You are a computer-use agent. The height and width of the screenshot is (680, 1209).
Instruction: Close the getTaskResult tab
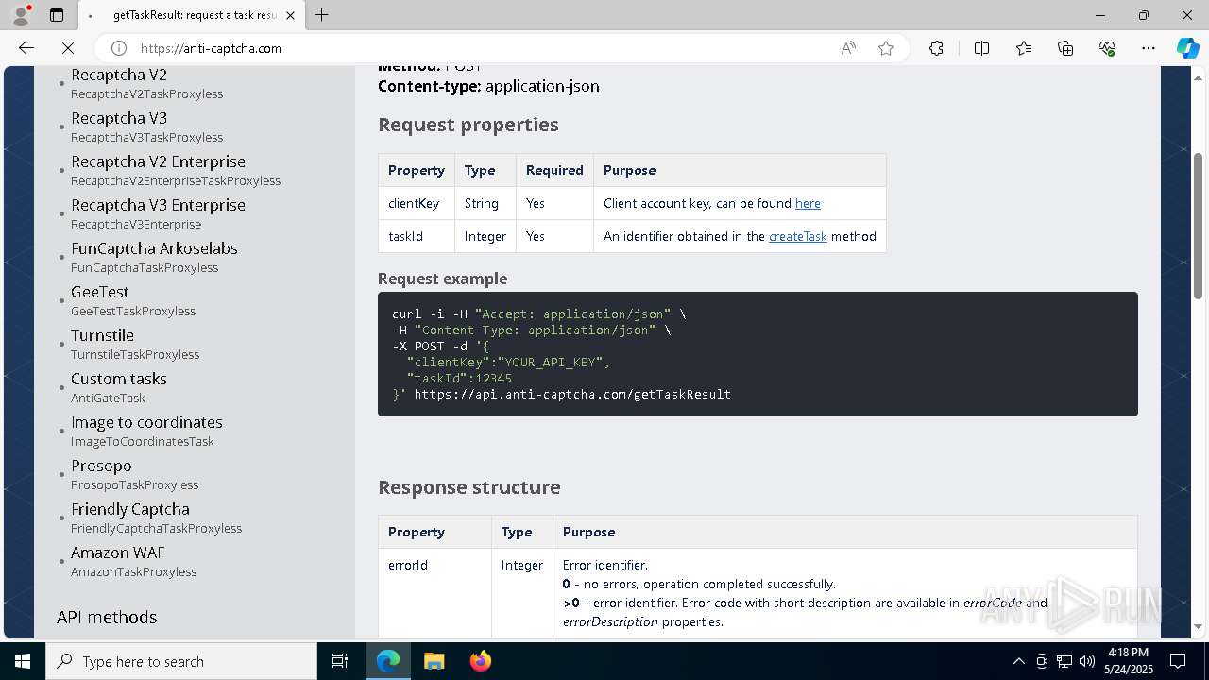290,15
